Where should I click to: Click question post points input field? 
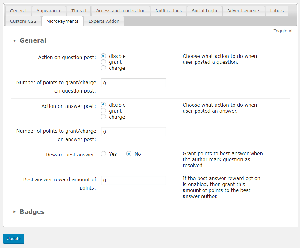pos(134,83)
